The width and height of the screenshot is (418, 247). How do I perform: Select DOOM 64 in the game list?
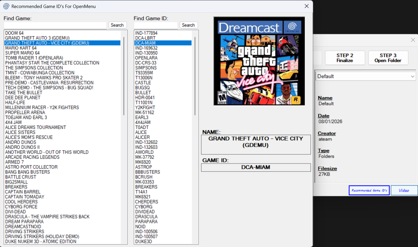14,33
